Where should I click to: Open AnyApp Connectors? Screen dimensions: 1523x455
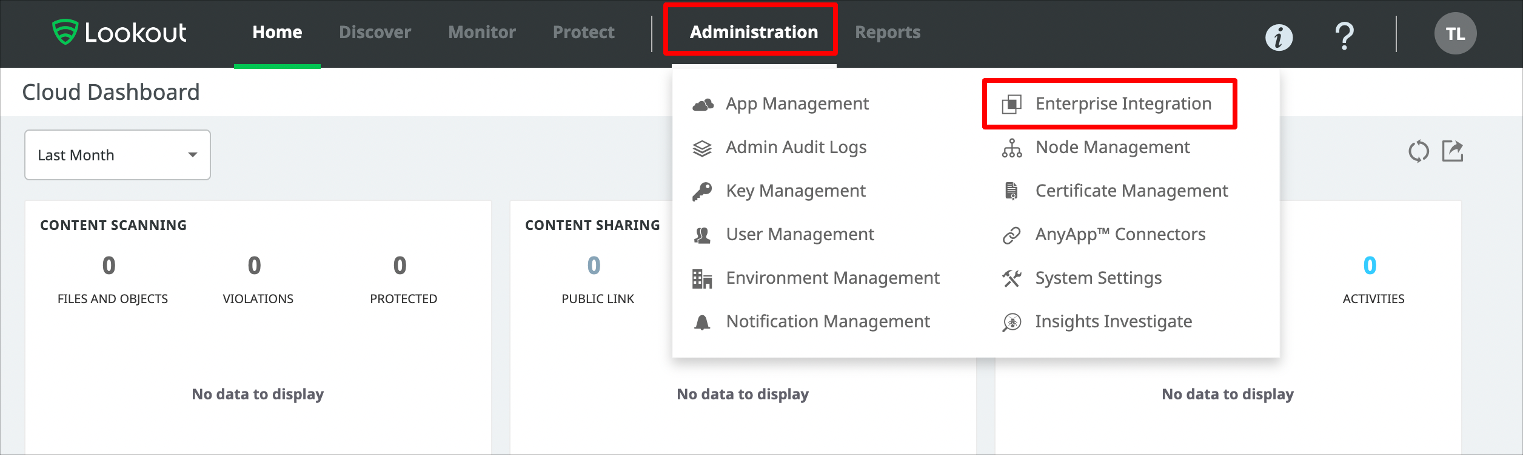click(x=1120, y=235)
